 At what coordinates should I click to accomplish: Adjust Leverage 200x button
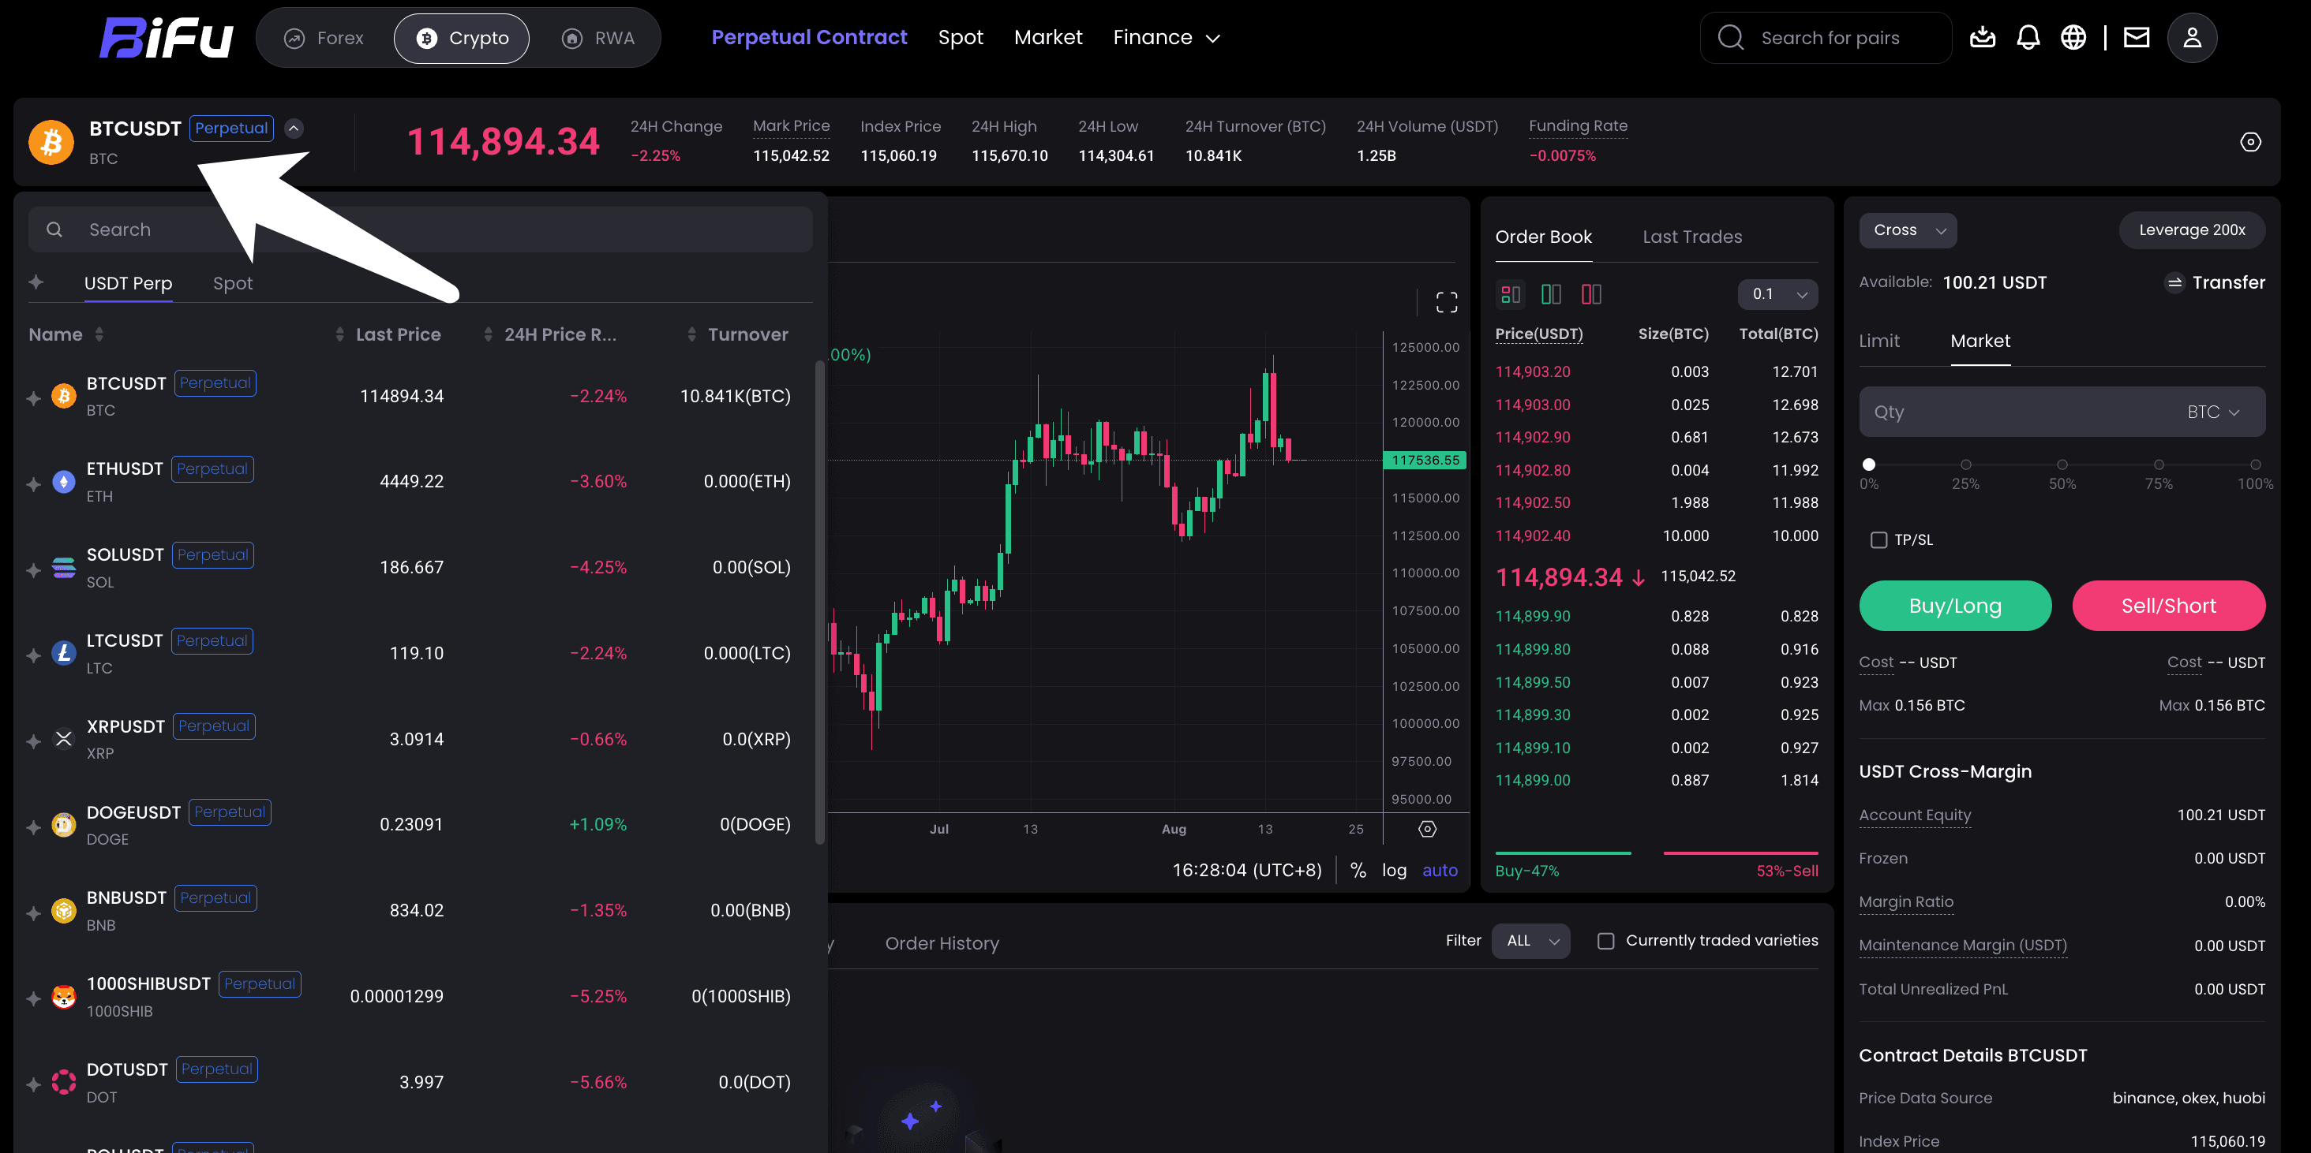[x=2192, y=230]
